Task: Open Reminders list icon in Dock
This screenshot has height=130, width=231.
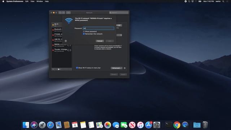Action: pos(91,125)
